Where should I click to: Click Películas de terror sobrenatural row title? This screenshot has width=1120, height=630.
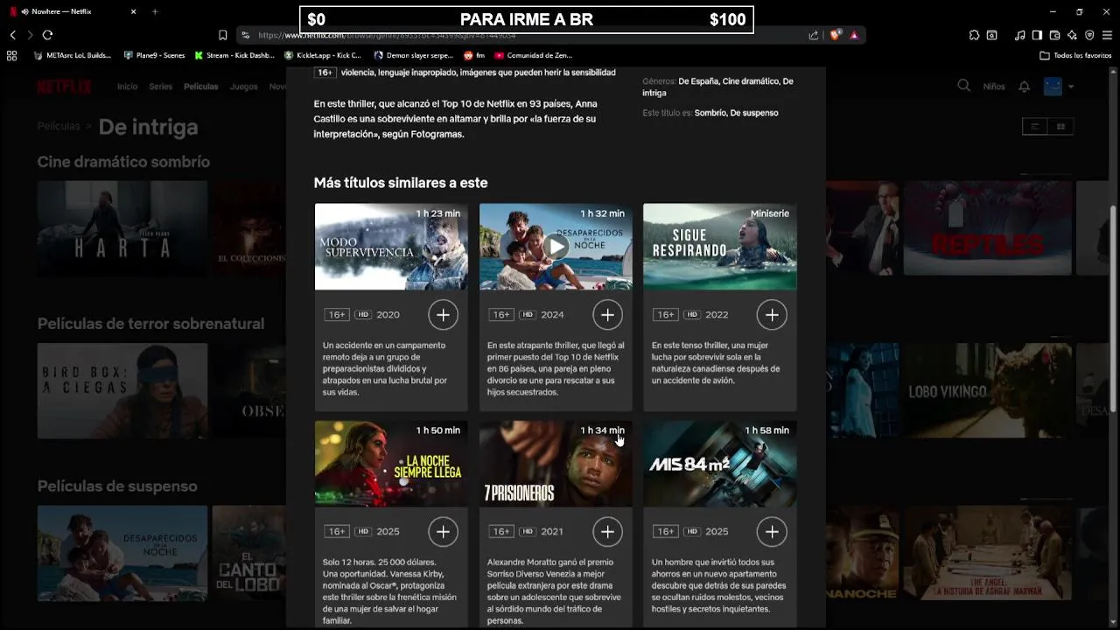[x=150, y=324]
